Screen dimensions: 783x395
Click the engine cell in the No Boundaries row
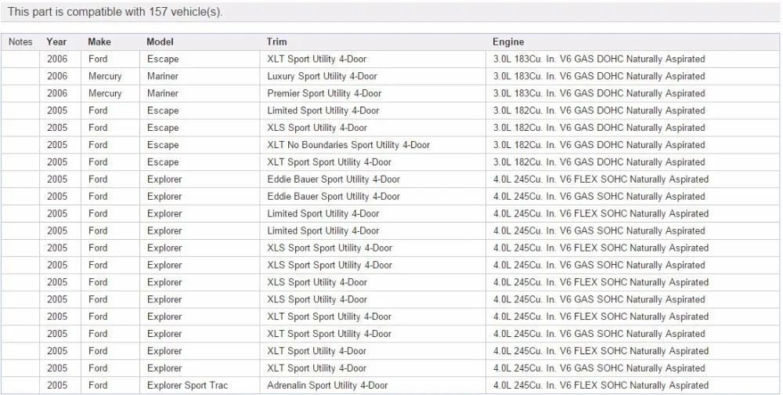pos(599,145)
